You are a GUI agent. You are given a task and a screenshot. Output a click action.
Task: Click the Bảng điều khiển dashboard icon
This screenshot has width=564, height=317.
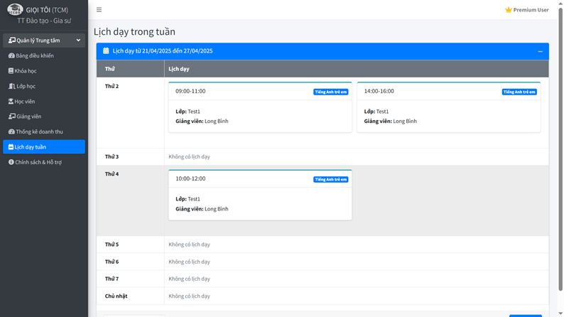tap(11, 55)
